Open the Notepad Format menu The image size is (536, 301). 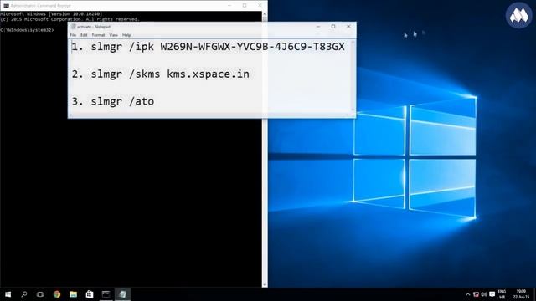98,35
